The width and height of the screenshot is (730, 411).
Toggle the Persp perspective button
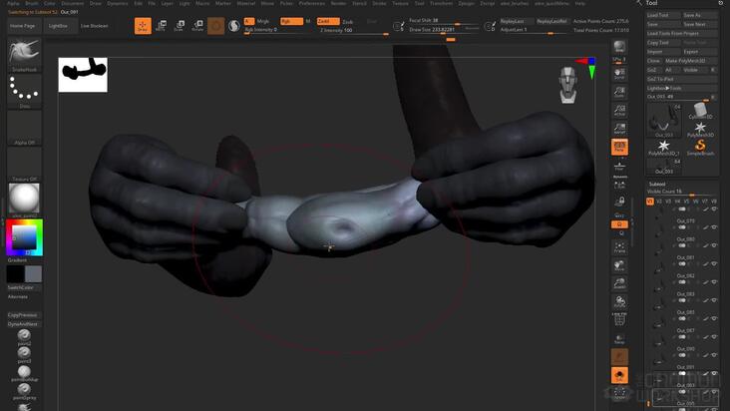pyautogui.click(x=619, y=147)
